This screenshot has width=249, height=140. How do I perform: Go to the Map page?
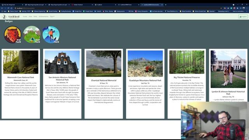click(x=30, y=16)
